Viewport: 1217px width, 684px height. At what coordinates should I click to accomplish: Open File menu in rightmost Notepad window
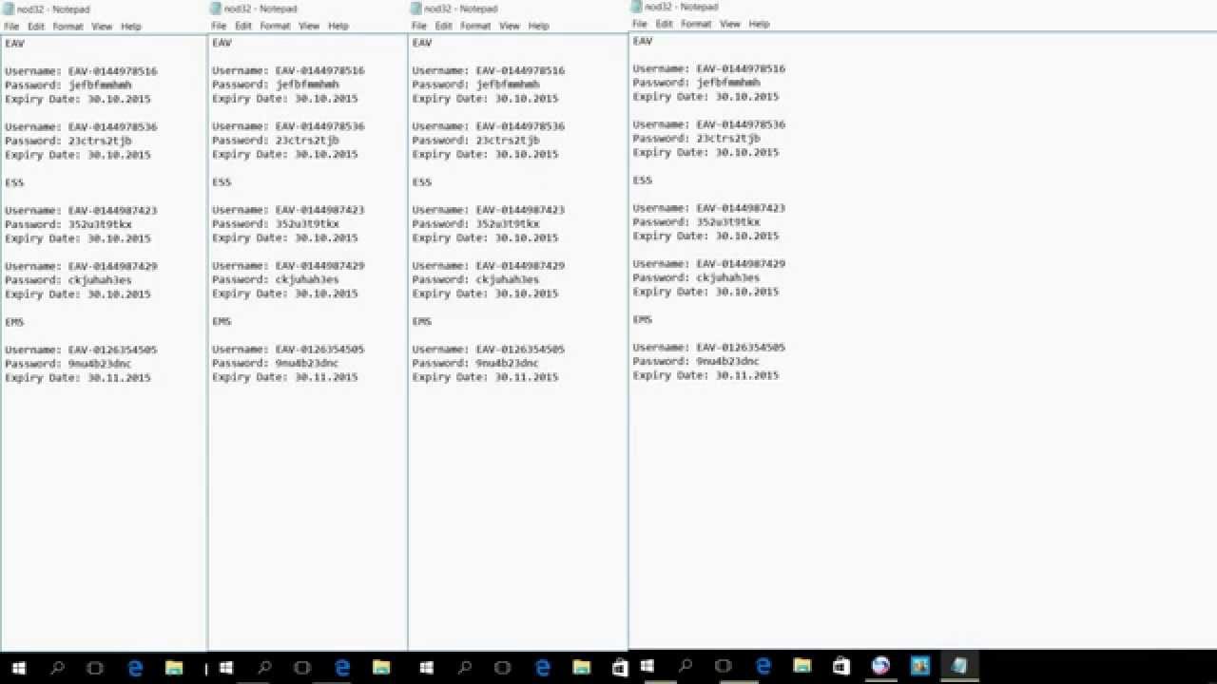pos(640,24)
